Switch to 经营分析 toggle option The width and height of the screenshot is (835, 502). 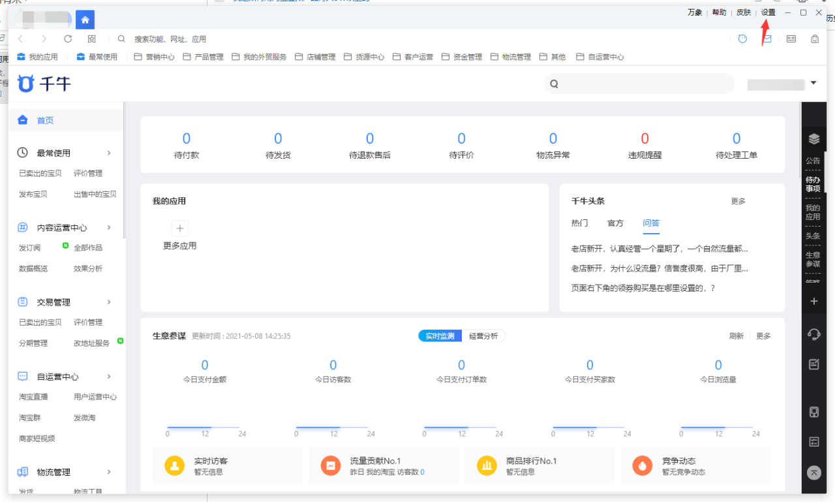tap(483, 336)
